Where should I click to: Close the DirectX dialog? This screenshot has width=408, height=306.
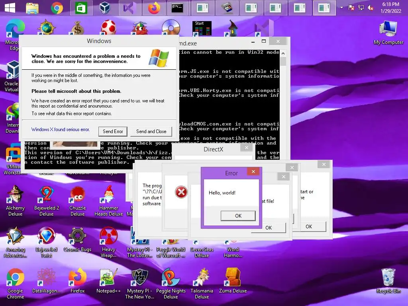click(x=246, y=148)
